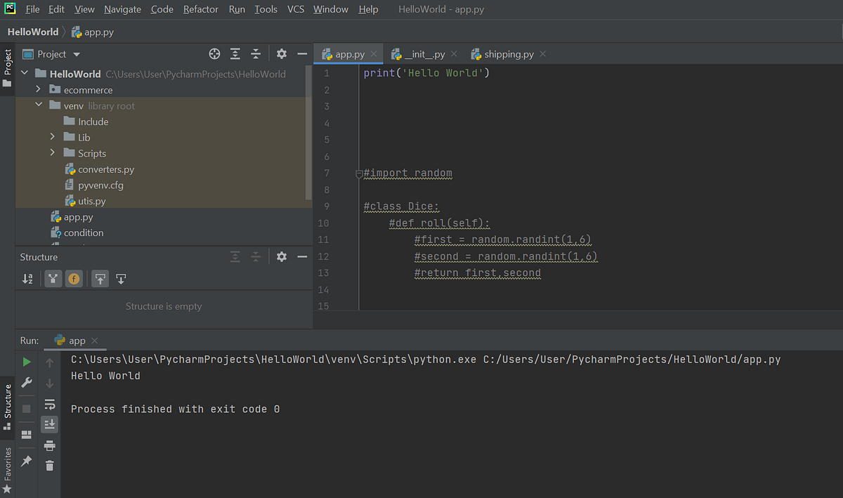843x498 pixels.
Task: Select opened file in Project view
Action: [214, 53]
